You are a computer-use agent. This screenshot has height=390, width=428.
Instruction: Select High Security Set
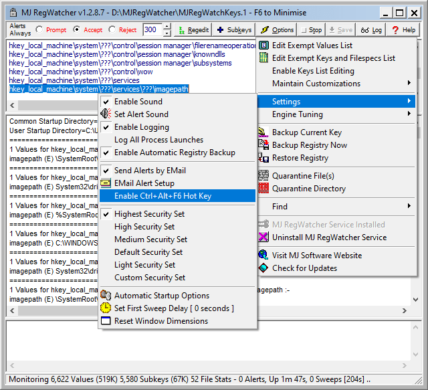(x=177, y=227)
